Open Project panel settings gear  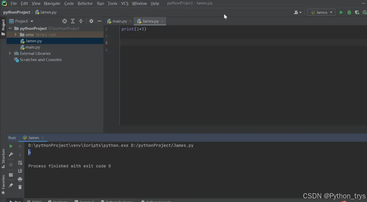91,21
